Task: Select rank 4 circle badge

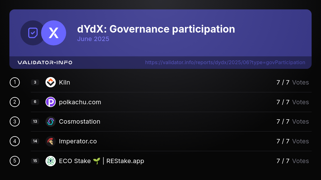Action: click(x=15, y=141)
